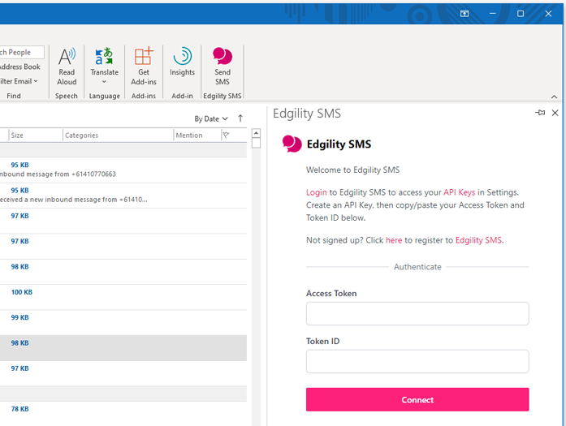This screenshot has height=426, width=566.
Task: Maximize the Outlook window
Action: point(521,14)
